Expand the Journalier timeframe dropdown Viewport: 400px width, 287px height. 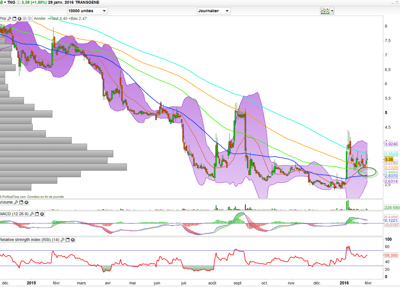pos(214,11)
